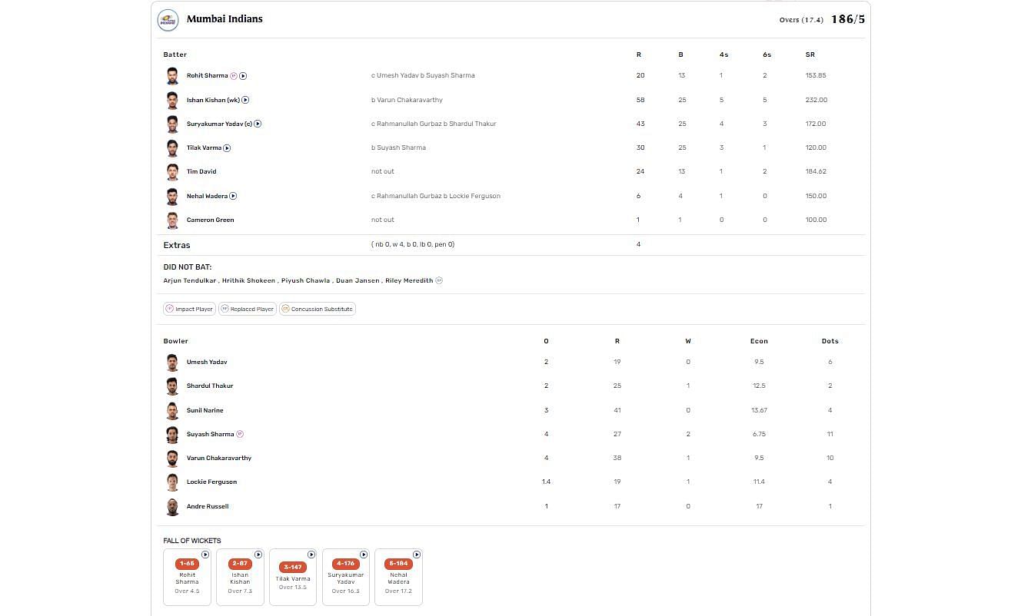Click impact player icon beside Suyash Sharma
1031x616 pixels.
(x=240, y=434)
